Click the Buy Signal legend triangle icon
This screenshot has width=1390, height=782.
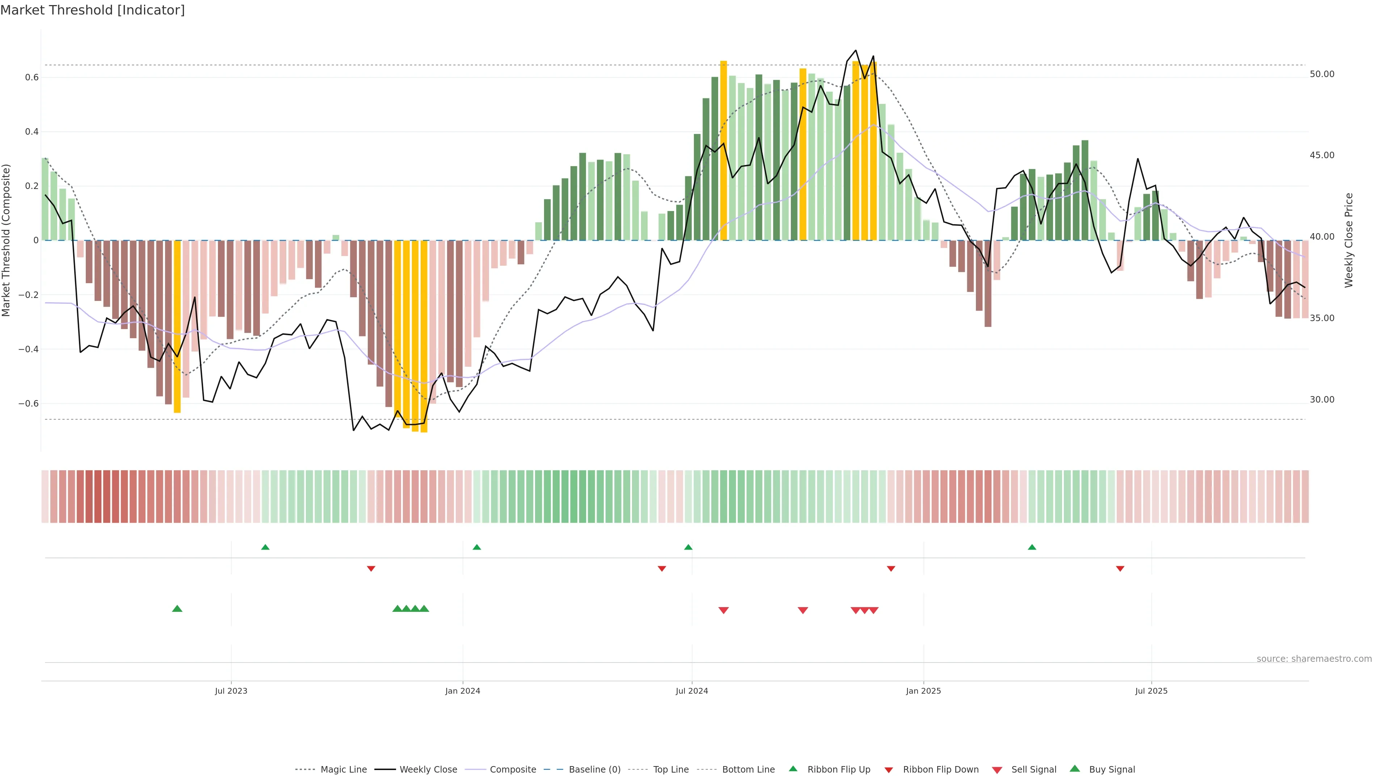(1074, 769)
